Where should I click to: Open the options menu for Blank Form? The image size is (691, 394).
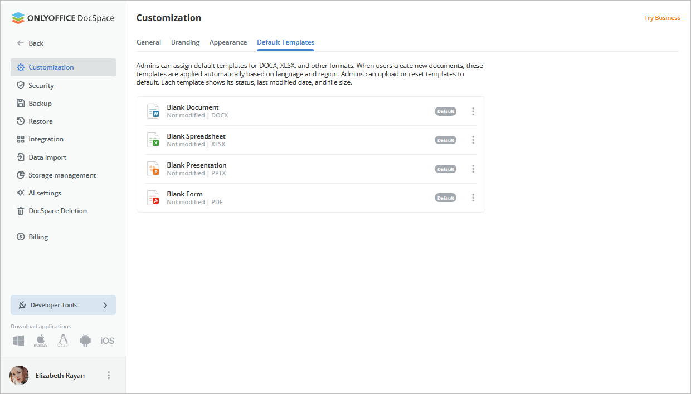coord(473,198)
